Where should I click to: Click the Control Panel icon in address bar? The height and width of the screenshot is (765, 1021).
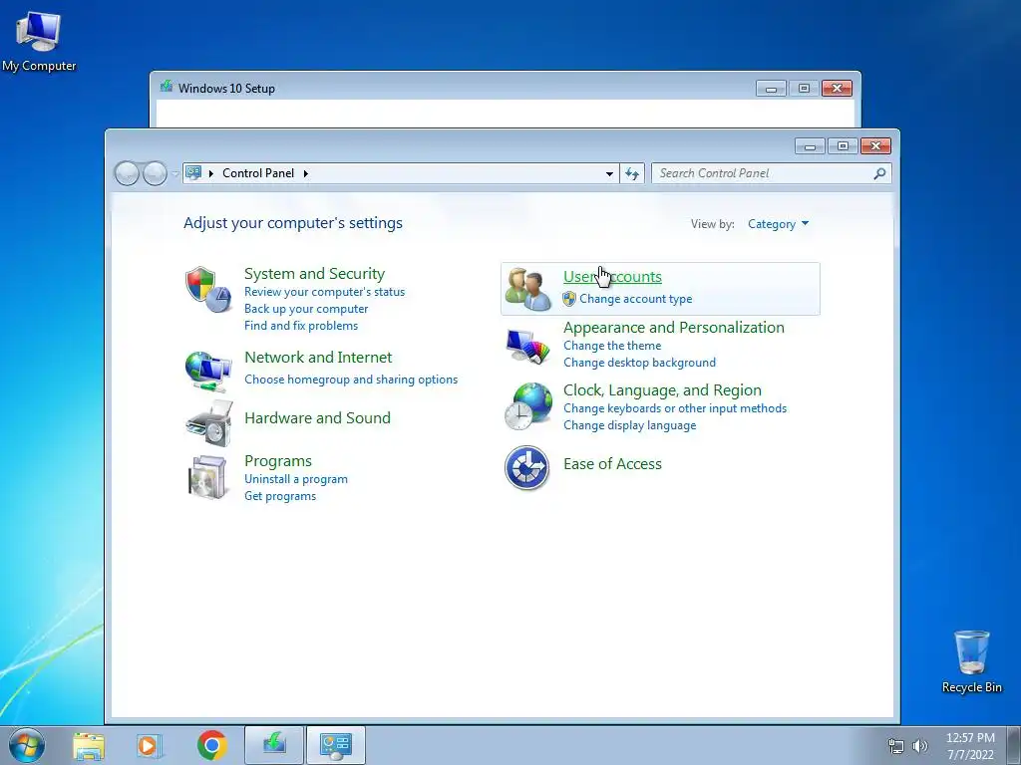(x=193, y=173)
